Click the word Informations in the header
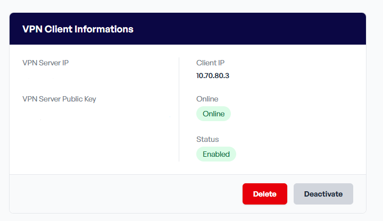 pos(106,29)
